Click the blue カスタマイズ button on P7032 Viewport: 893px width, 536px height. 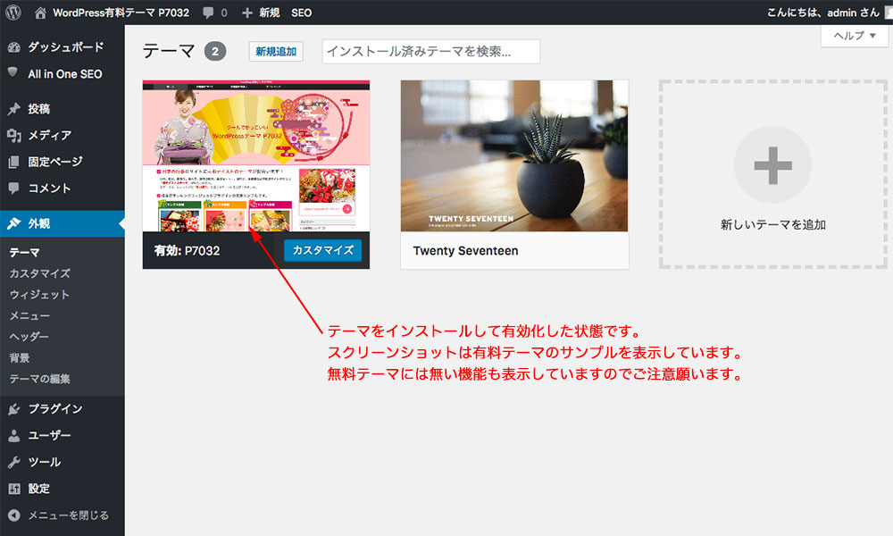coord(323,250)
